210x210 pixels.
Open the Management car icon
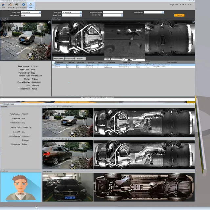tap(17, 6)
